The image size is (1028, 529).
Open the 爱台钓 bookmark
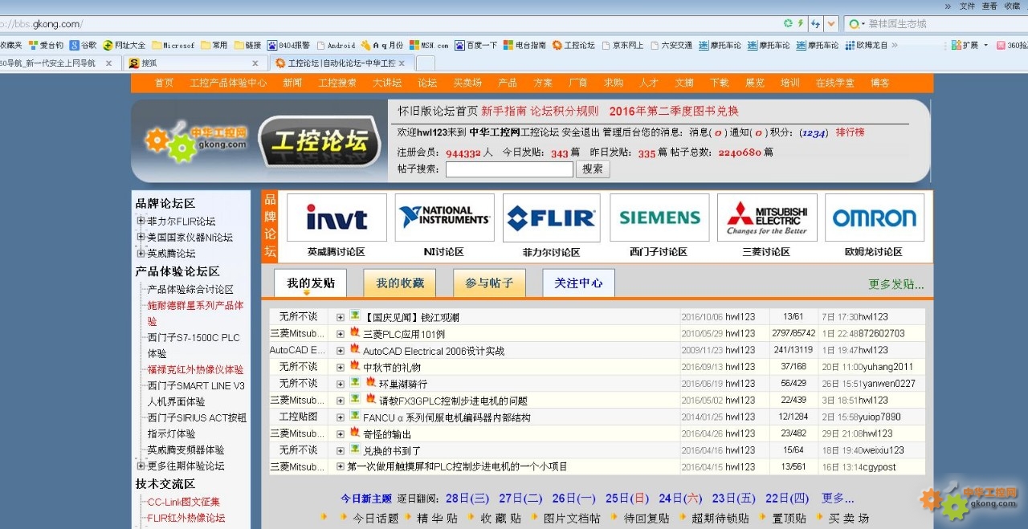coord(46,46)
